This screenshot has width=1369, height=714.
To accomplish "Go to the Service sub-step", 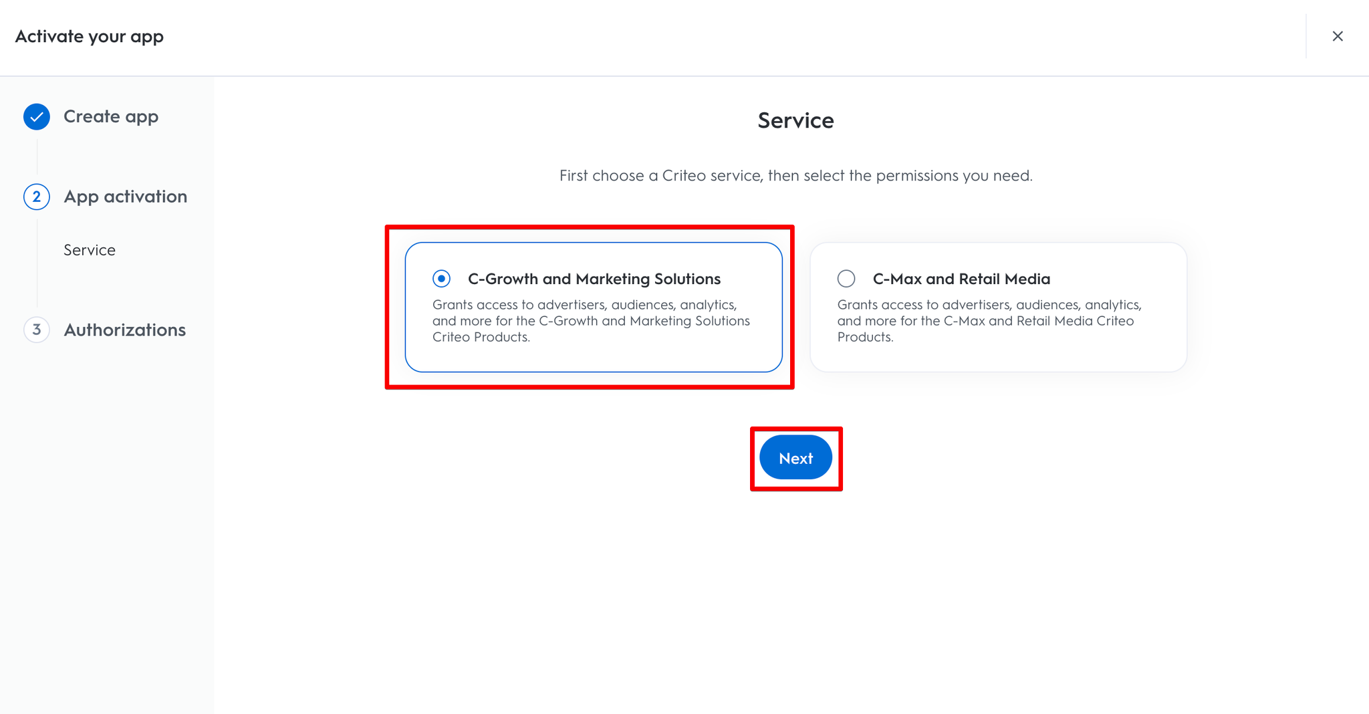I will click(90, 250).
